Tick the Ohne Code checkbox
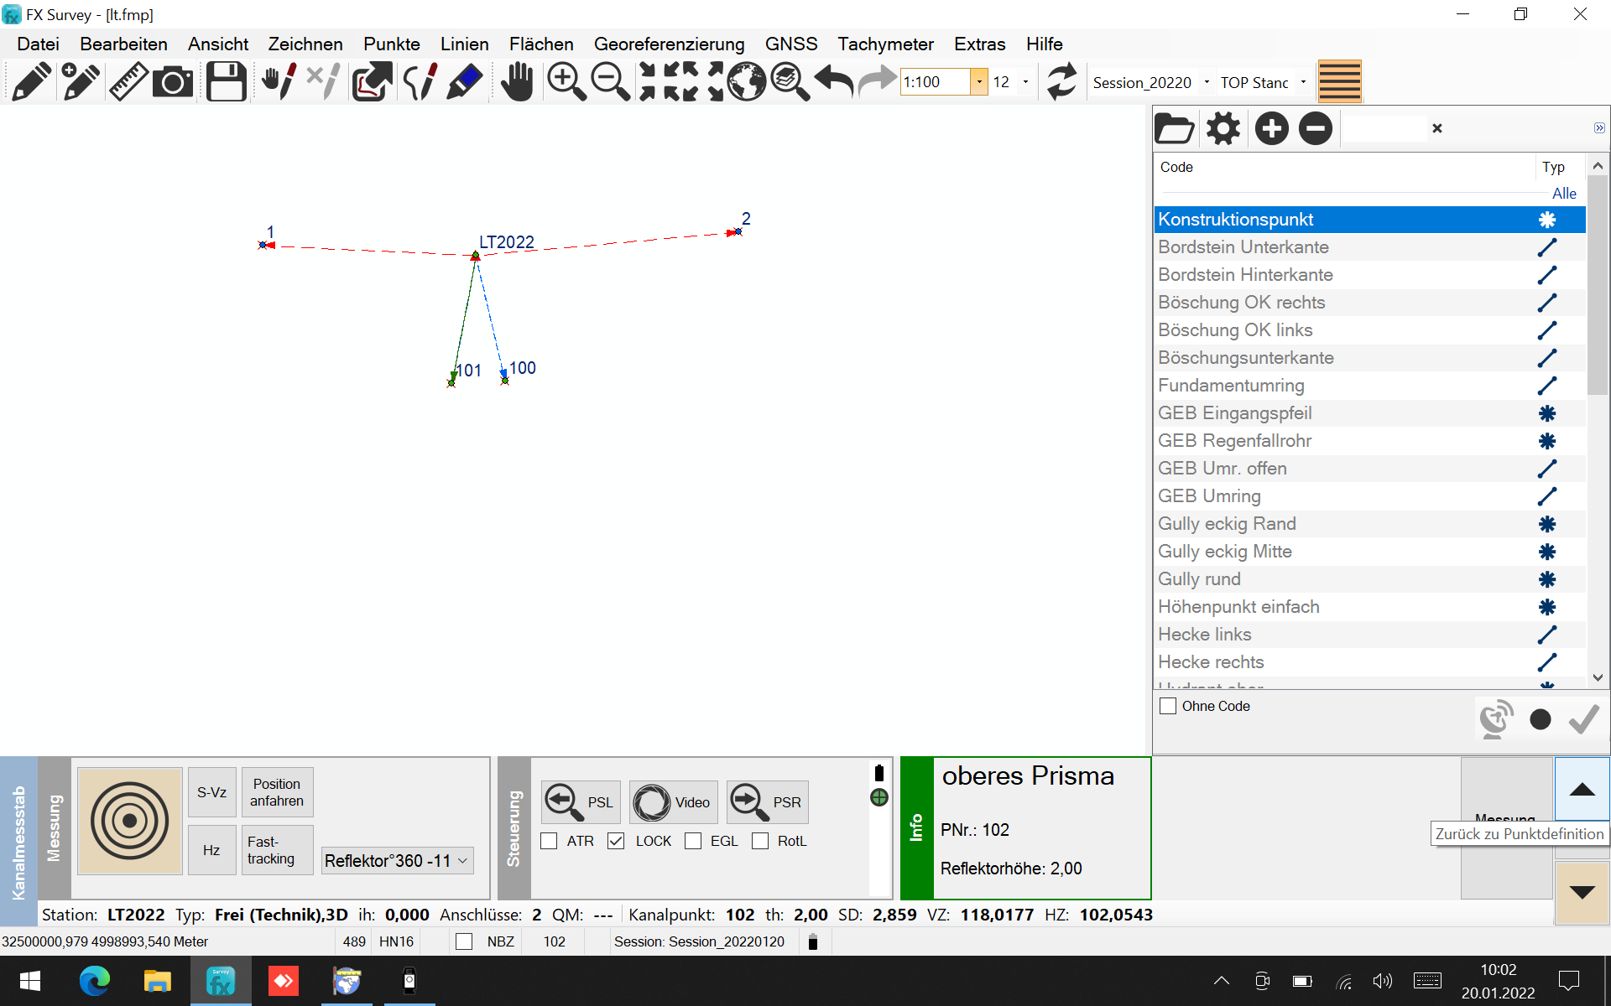This screenshot has height=1006, width=1611. tap(1168, 706)
